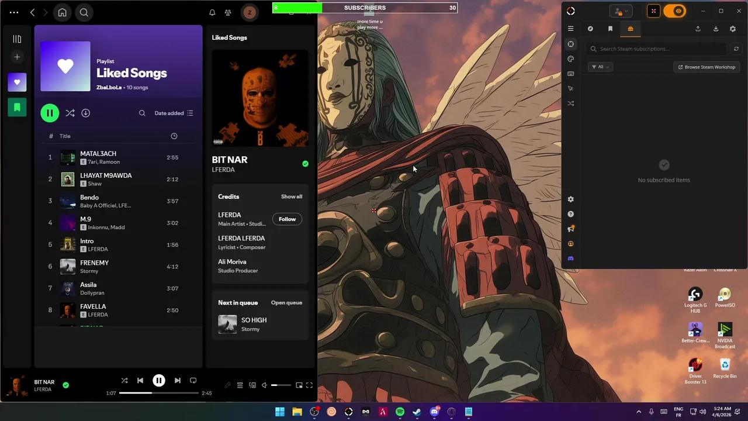
Task: Go back in Spotify navigation
Action: coord(32,12)
